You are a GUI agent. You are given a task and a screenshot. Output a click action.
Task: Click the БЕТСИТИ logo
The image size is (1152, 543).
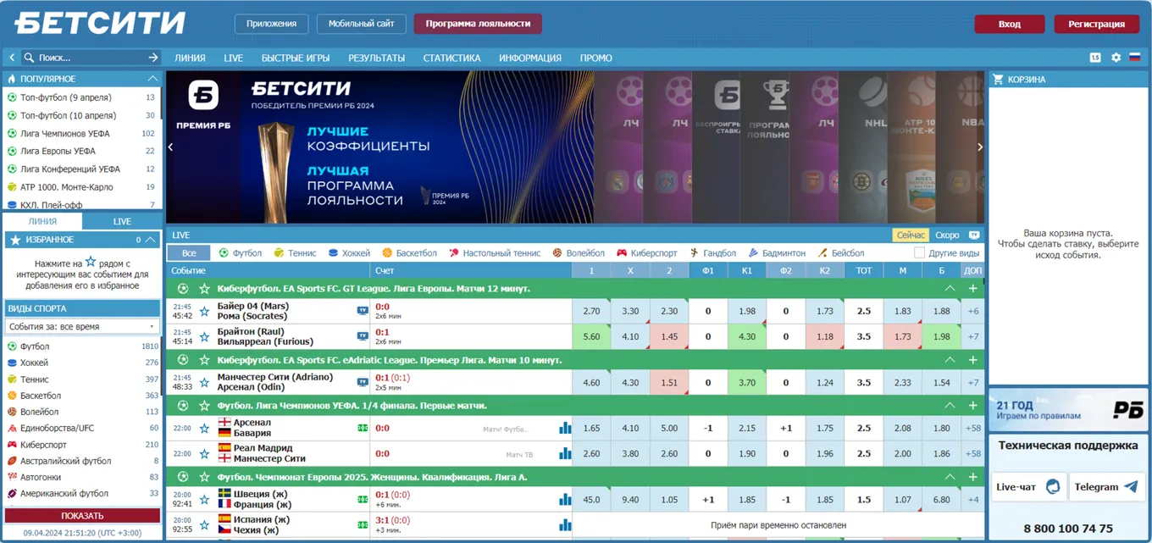[x=100, y=23]
